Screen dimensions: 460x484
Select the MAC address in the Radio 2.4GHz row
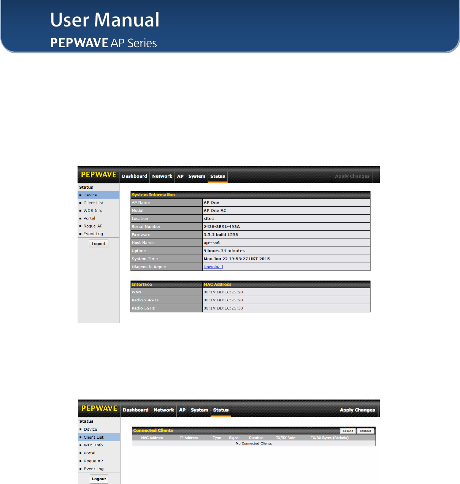point(223,300)
